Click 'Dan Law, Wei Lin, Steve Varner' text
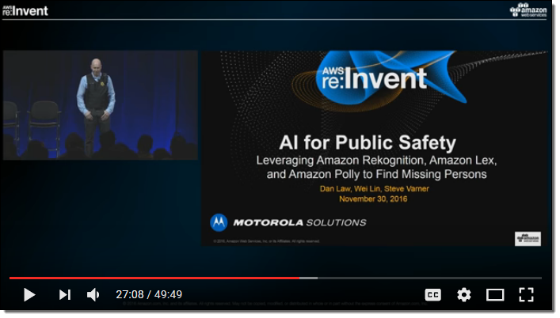 (x=375, y=189)
